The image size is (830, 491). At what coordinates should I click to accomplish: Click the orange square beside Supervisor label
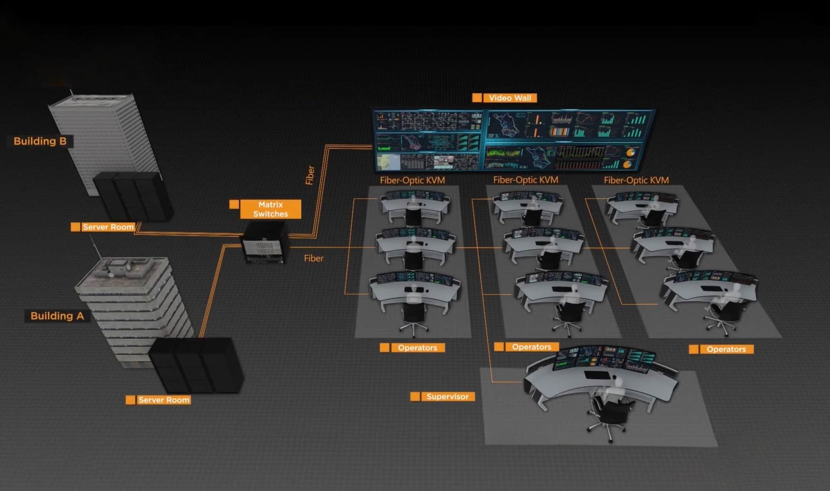point(415,397)
